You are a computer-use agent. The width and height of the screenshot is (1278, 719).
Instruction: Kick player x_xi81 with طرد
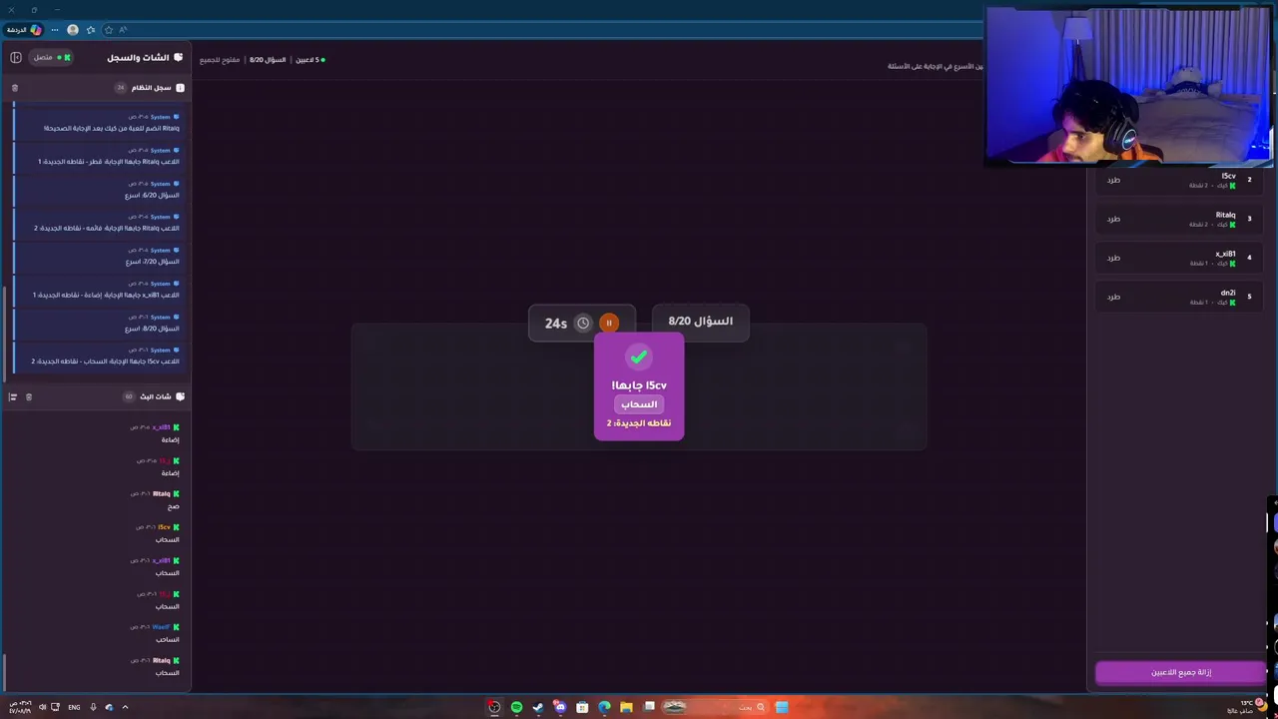pos(1113,258)
